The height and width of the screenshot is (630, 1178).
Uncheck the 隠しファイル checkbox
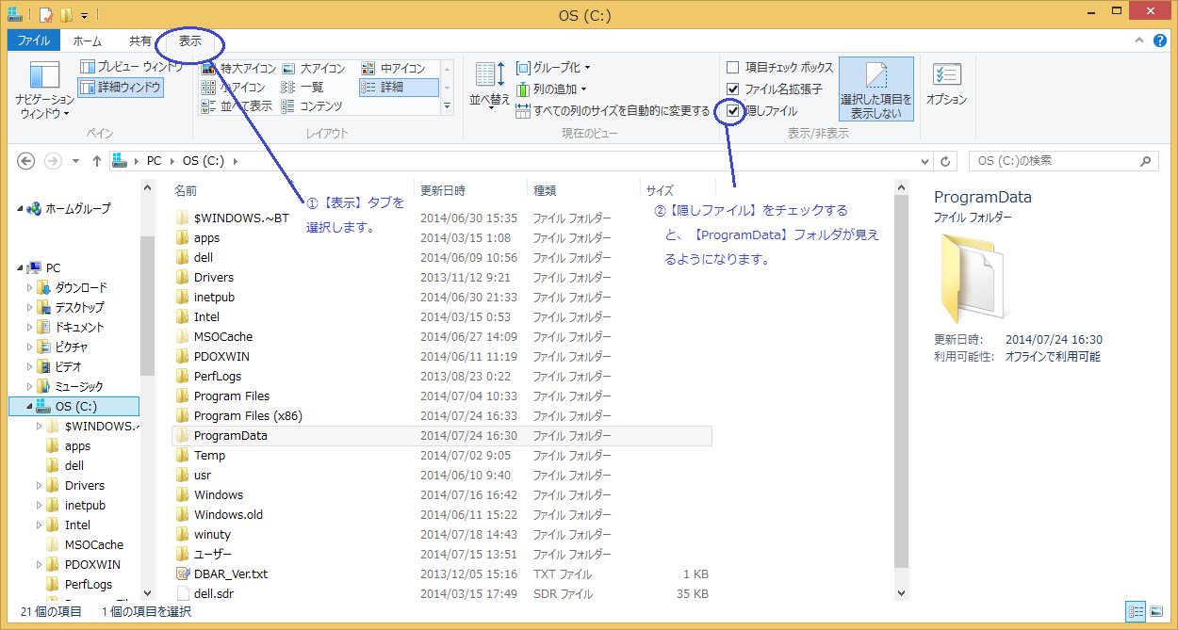click(x=733, y=110)
